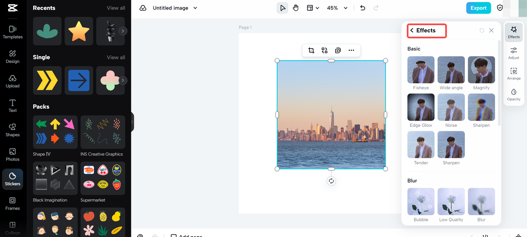Apply the Edge Glow effect

click(421, 107)
